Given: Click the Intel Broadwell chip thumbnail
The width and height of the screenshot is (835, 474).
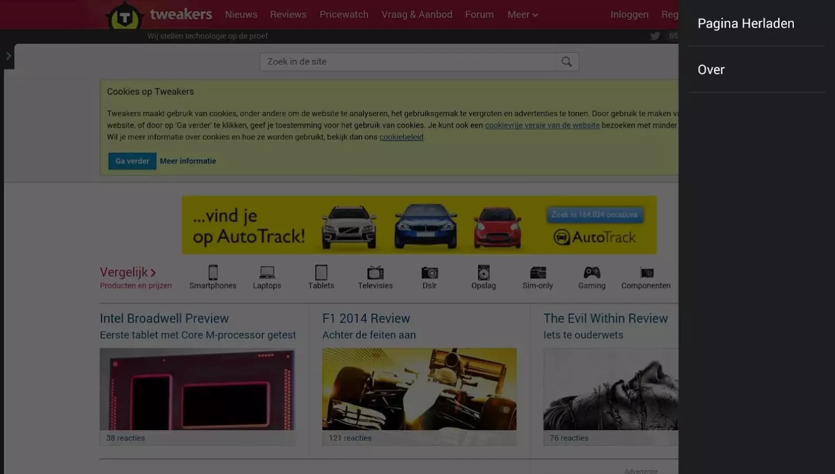Looking at the screenshot, I should pos(197,389).
